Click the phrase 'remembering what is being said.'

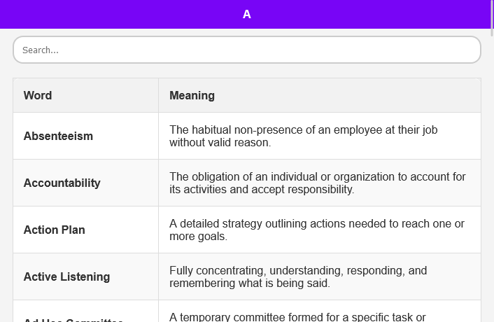tap(250, 283)
